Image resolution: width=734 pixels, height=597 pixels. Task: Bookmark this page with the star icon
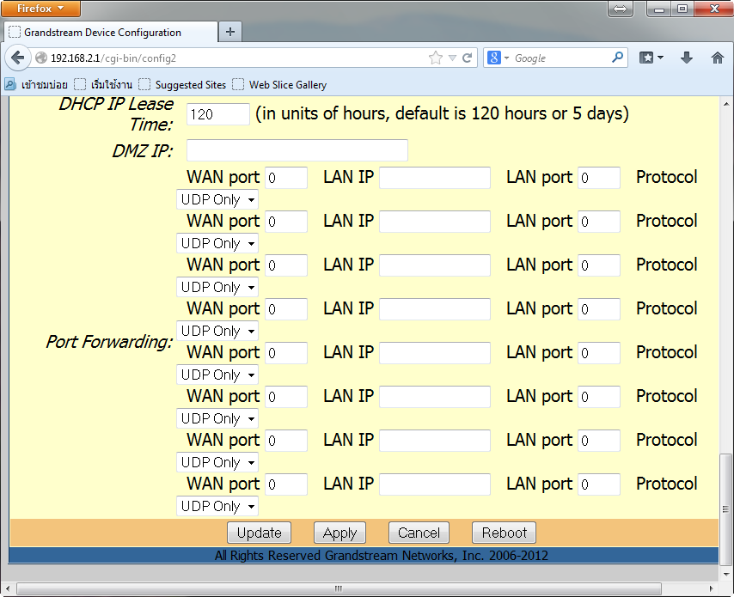click(436, 58)
